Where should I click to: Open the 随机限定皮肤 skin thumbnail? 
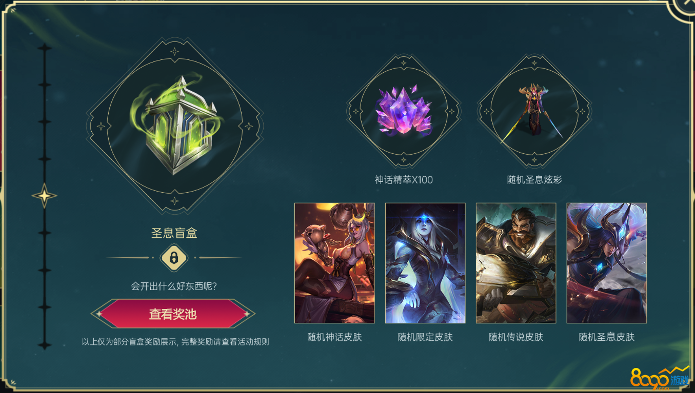pyautogui.click(x=425, y=263)
